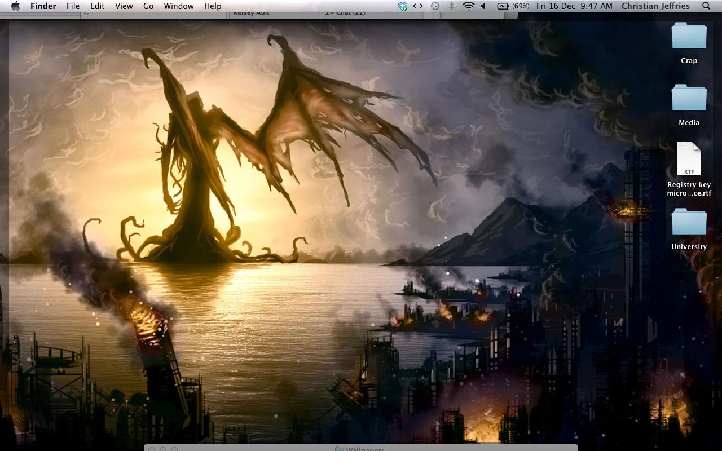The height and width of the screenshot is (451, 722).
Task: Open the Go menu
Action: [x=148, y=6]
